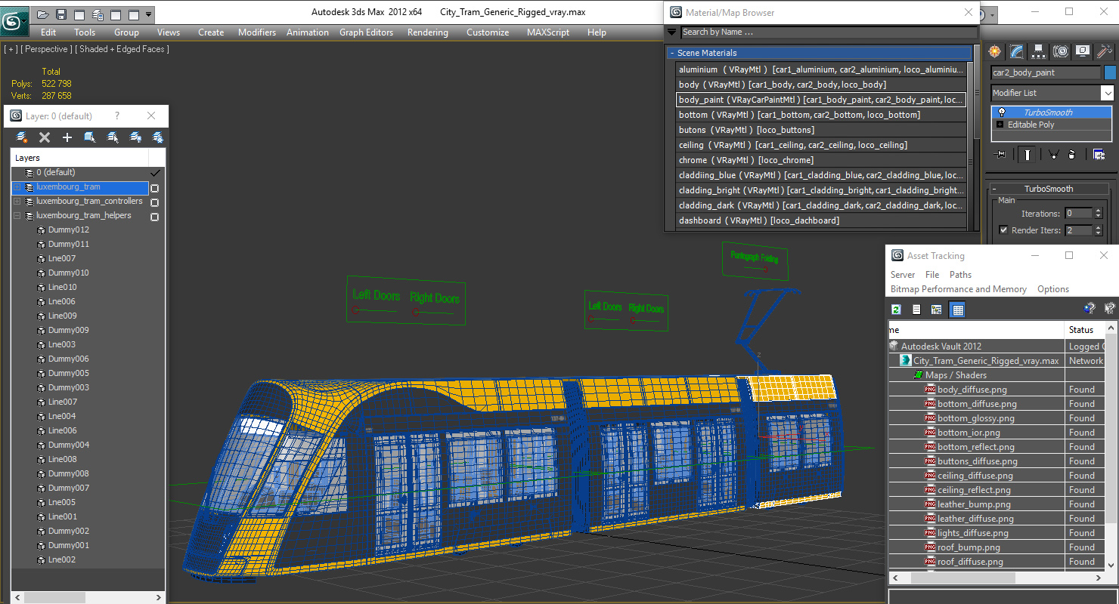This screenshot has height=604, width=1119.
Task: Click the [ + ] viewport general label
Action: coord(11,49)
